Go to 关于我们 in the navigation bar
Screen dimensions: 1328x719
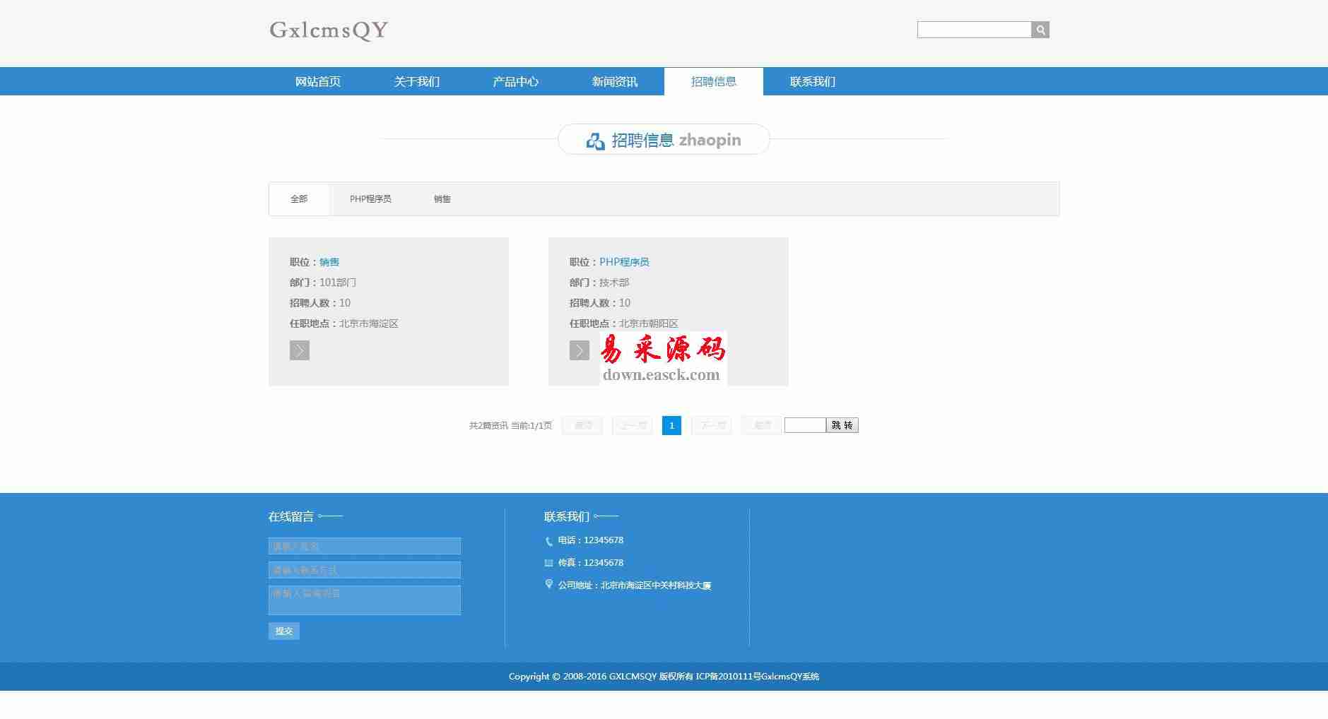417,82
